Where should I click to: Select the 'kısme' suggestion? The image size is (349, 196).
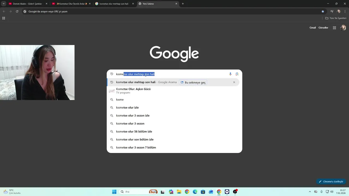pyautogui.click(x=173, y=100)
